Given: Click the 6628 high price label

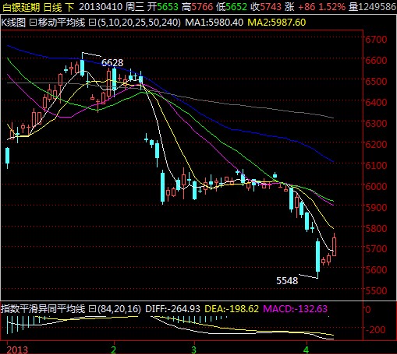Looking at the screenshot, I should coord(112,63).
